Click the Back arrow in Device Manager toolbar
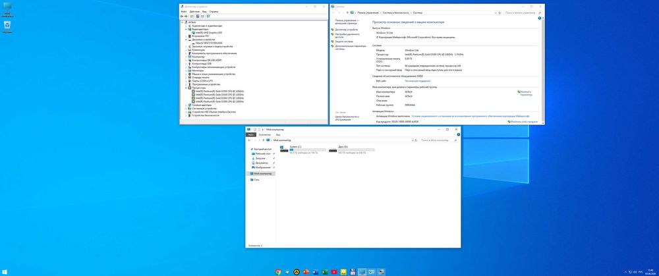The width and height of the screenshot is (659, 276). [x=182, y=16]
